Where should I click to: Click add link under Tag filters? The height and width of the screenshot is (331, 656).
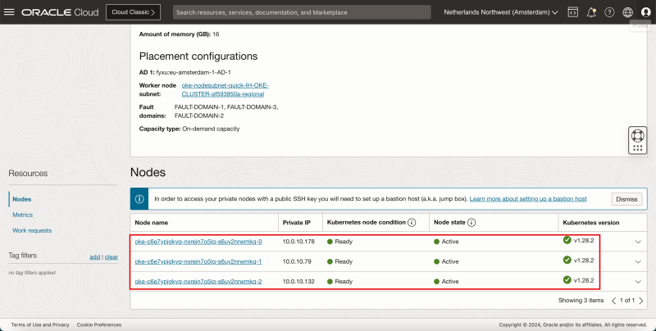(94, 257)
